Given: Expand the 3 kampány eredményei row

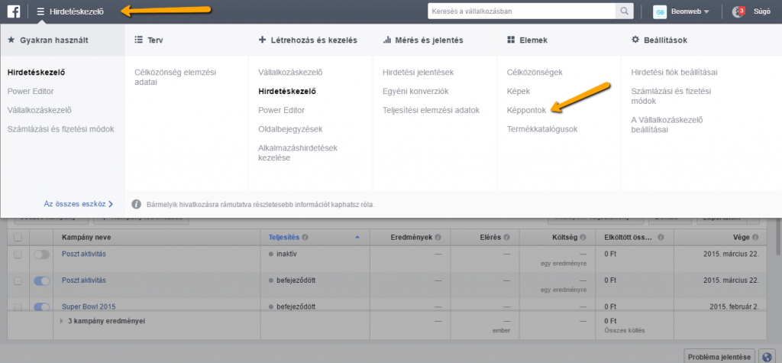Looking at the screenshot, I should [61, 321].
